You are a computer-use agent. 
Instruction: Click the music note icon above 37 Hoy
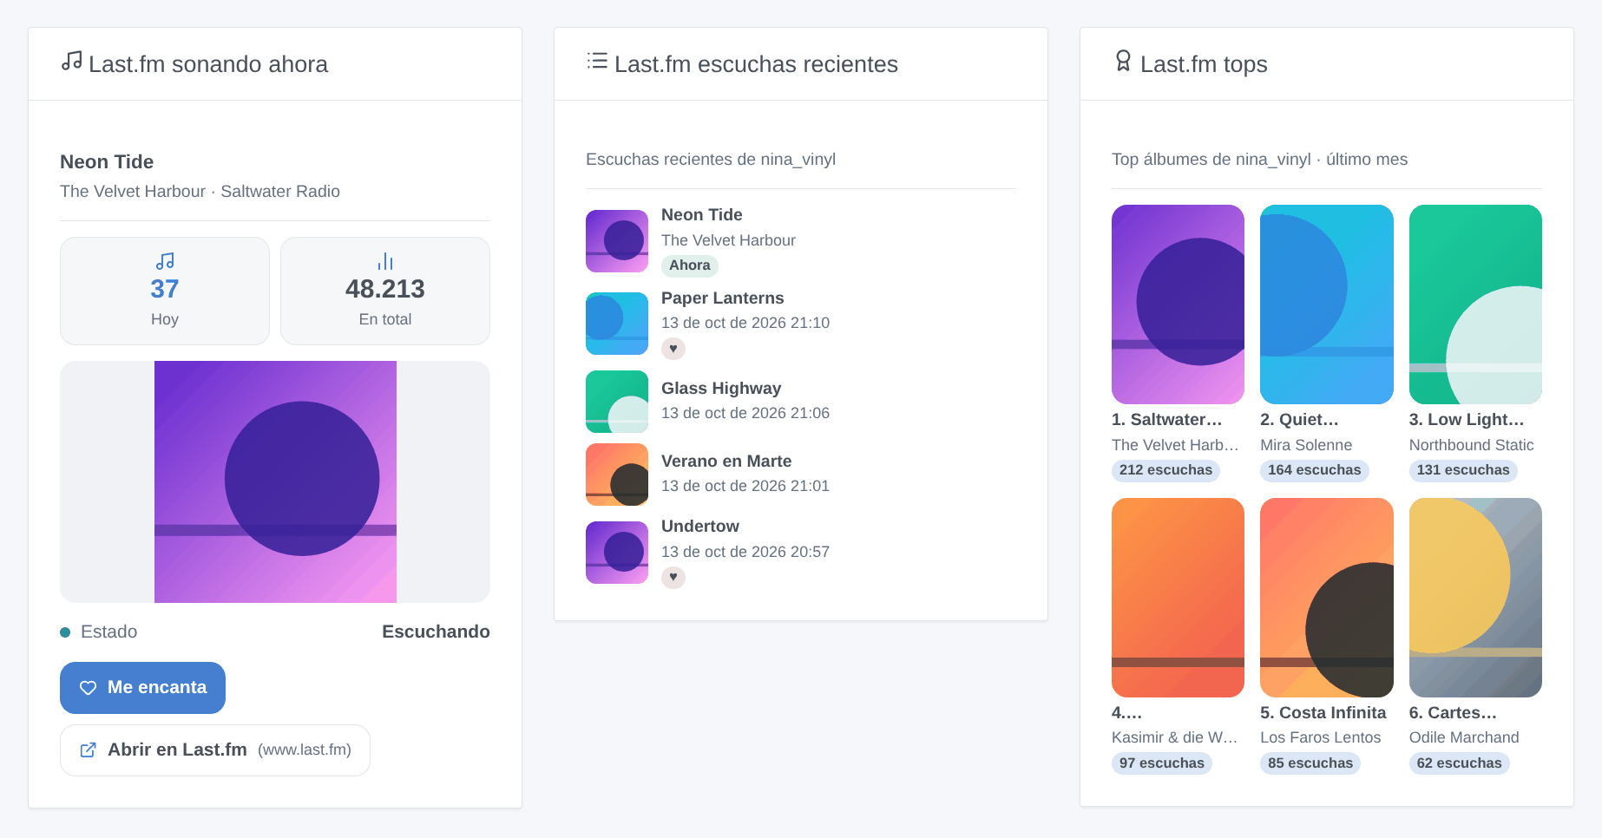point(165,261)
